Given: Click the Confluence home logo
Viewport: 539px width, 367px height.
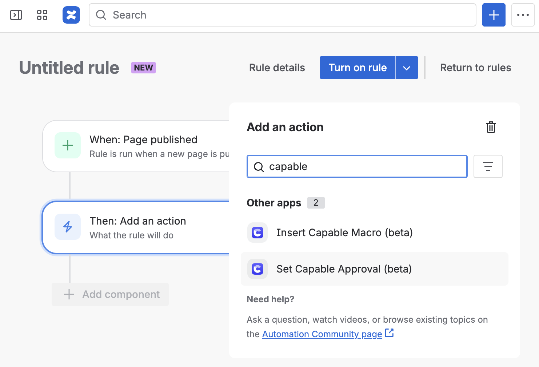Looking at the screenshot, I should tap(71, 15).
